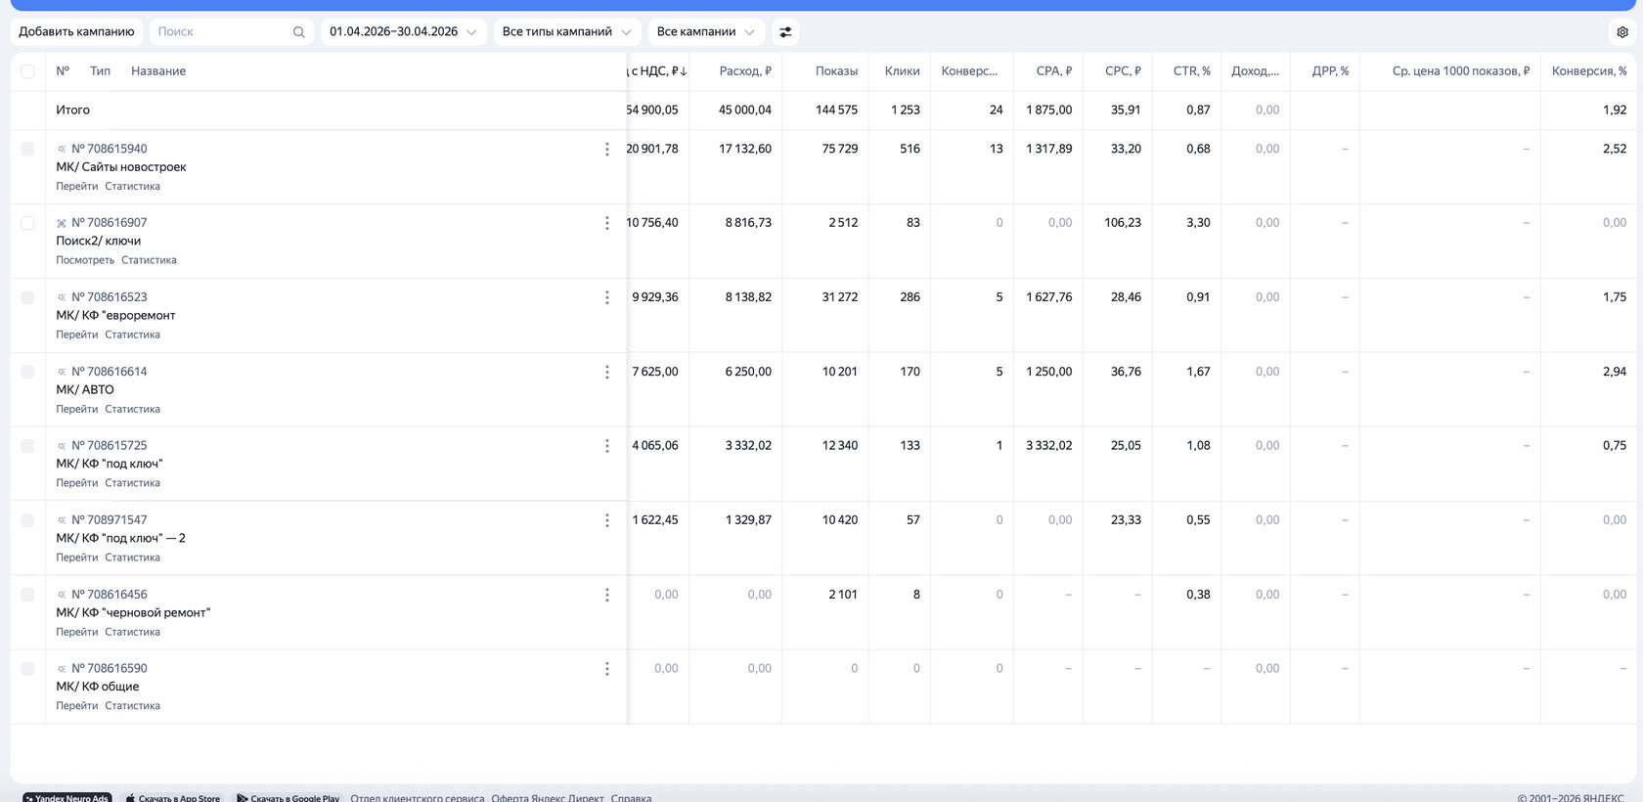Sort by the CTR, % column header

(1191, 71)
